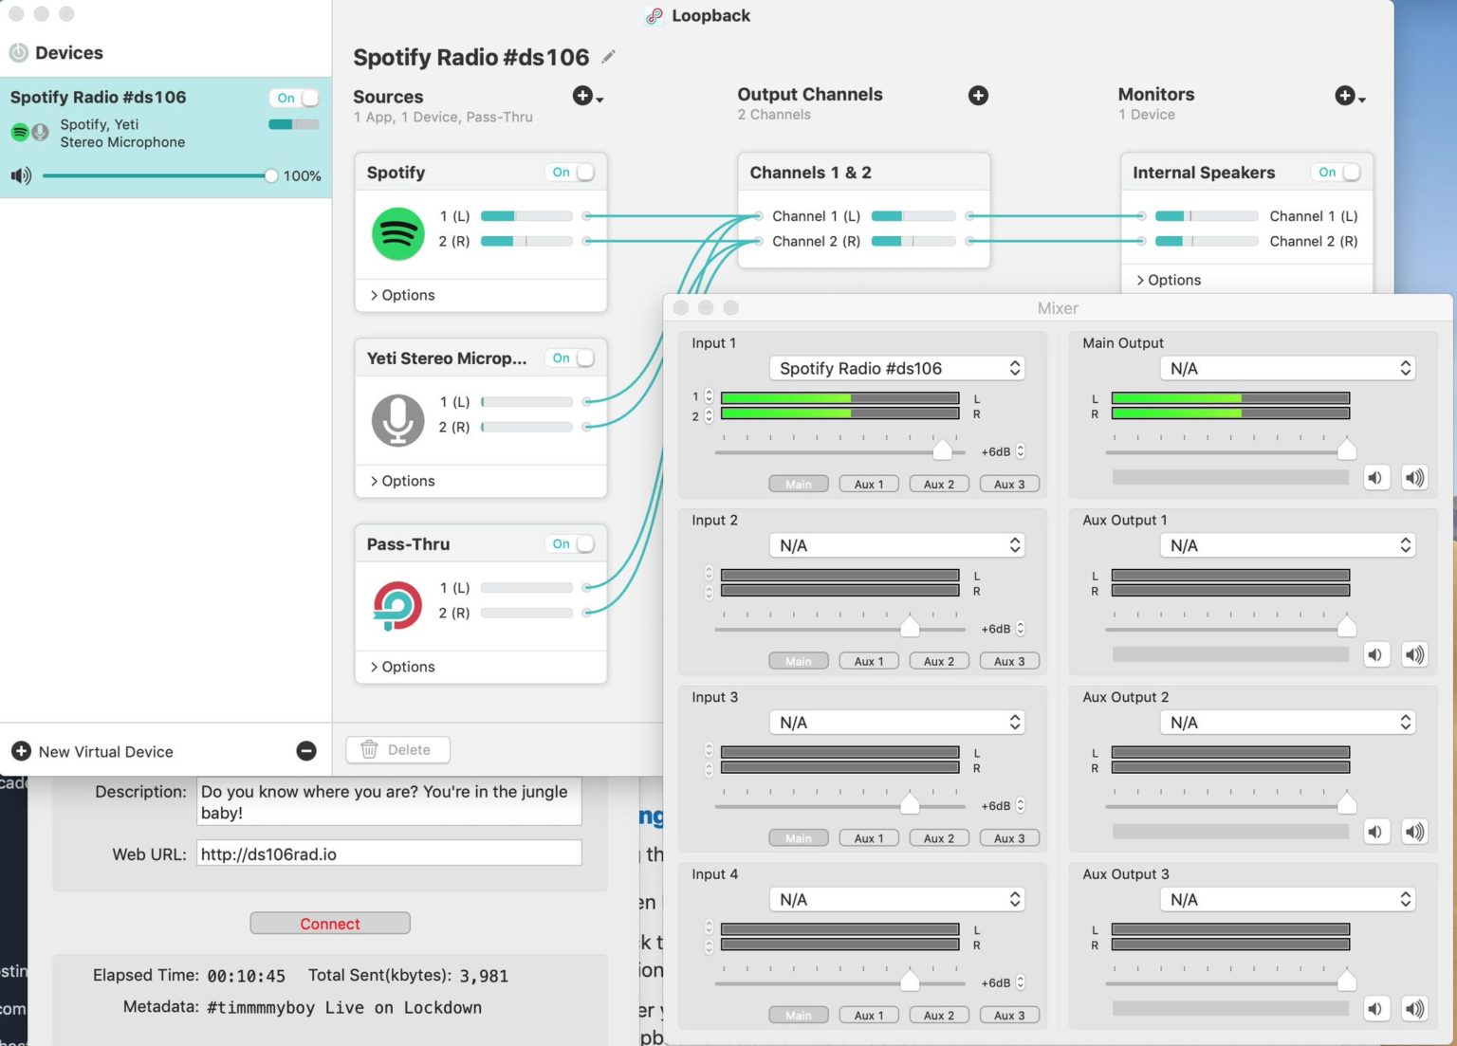This screenshot has width=1457, height=1046.
Task: Click the Devices header icon in the sidebar
Action: click(x=19, y=53)
